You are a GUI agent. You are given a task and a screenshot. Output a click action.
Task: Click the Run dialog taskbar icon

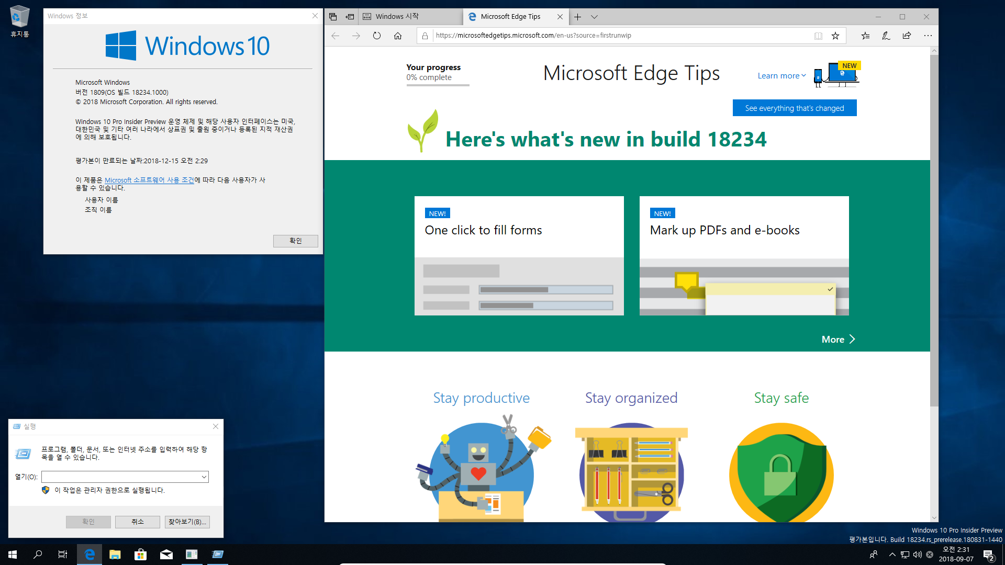pos(217,555)
